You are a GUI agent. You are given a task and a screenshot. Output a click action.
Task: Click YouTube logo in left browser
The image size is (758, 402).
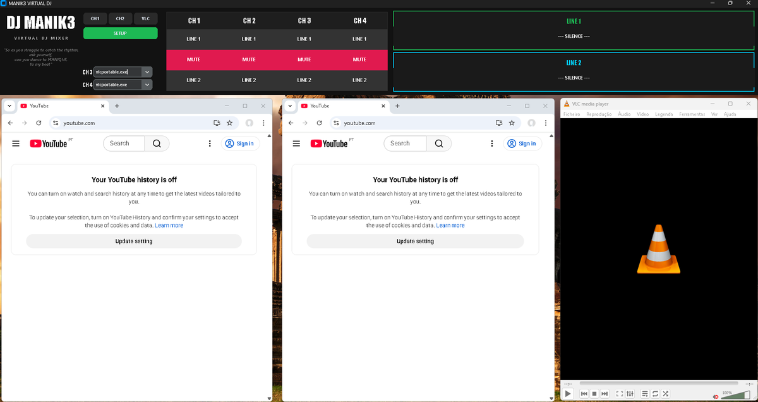[49, 143]
